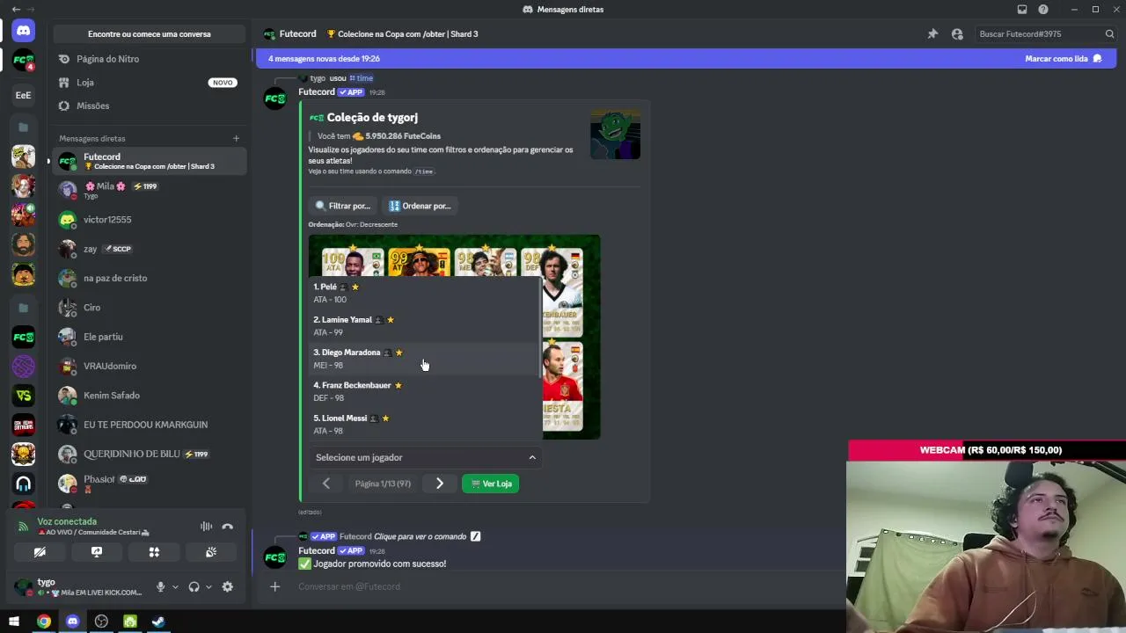Open the Futecord direct message

point(150,161)
